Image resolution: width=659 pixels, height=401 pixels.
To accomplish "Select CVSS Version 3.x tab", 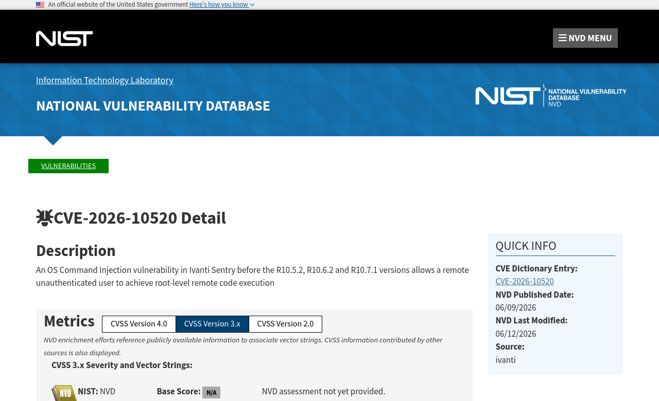I will pos(212,324).
